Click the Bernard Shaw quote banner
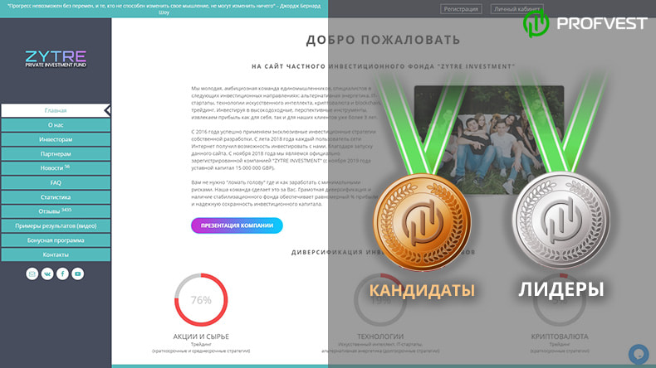This screenshot has height=368, width=656. tap(164, 9)
